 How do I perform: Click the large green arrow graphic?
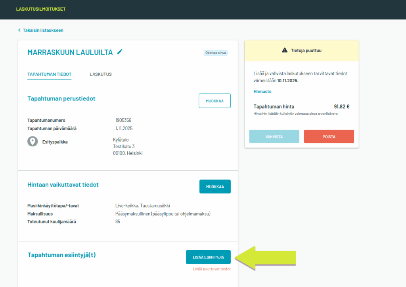click(266, 258)
